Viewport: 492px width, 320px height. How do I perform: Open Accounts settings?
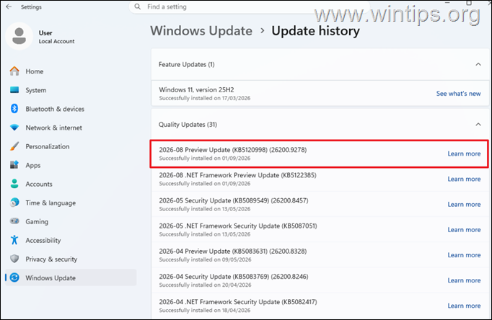(x=71, y=184)
